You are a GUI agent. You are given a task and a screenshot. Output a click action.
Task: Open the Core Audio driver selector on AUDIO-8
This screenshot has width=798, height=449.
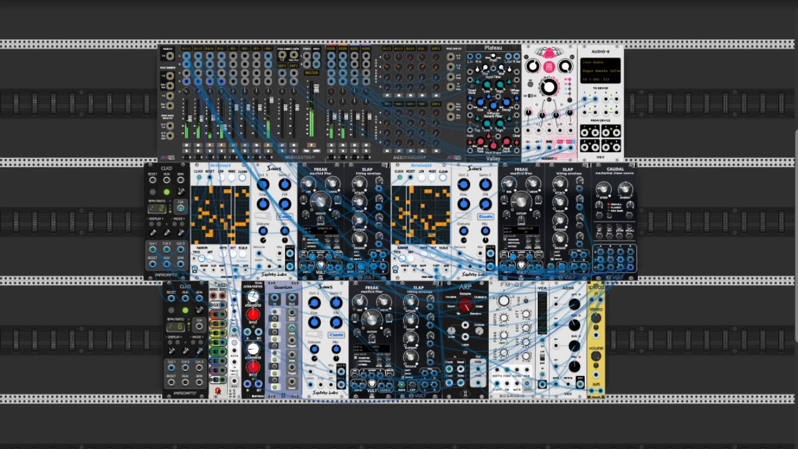601,63
